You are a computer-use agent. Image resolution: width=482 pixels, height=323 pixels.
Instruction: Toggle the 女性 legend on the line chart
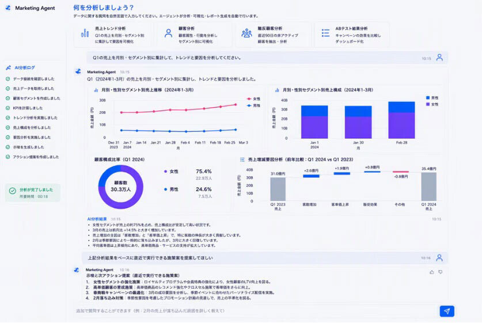[253, 99]
